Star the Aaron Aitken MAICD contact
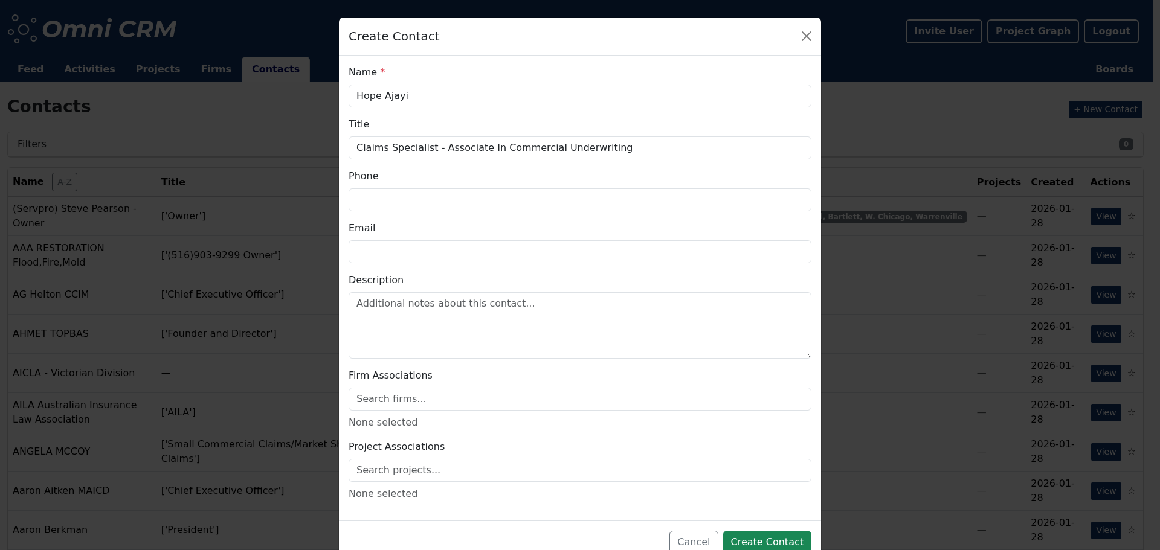 (1132, 491)
